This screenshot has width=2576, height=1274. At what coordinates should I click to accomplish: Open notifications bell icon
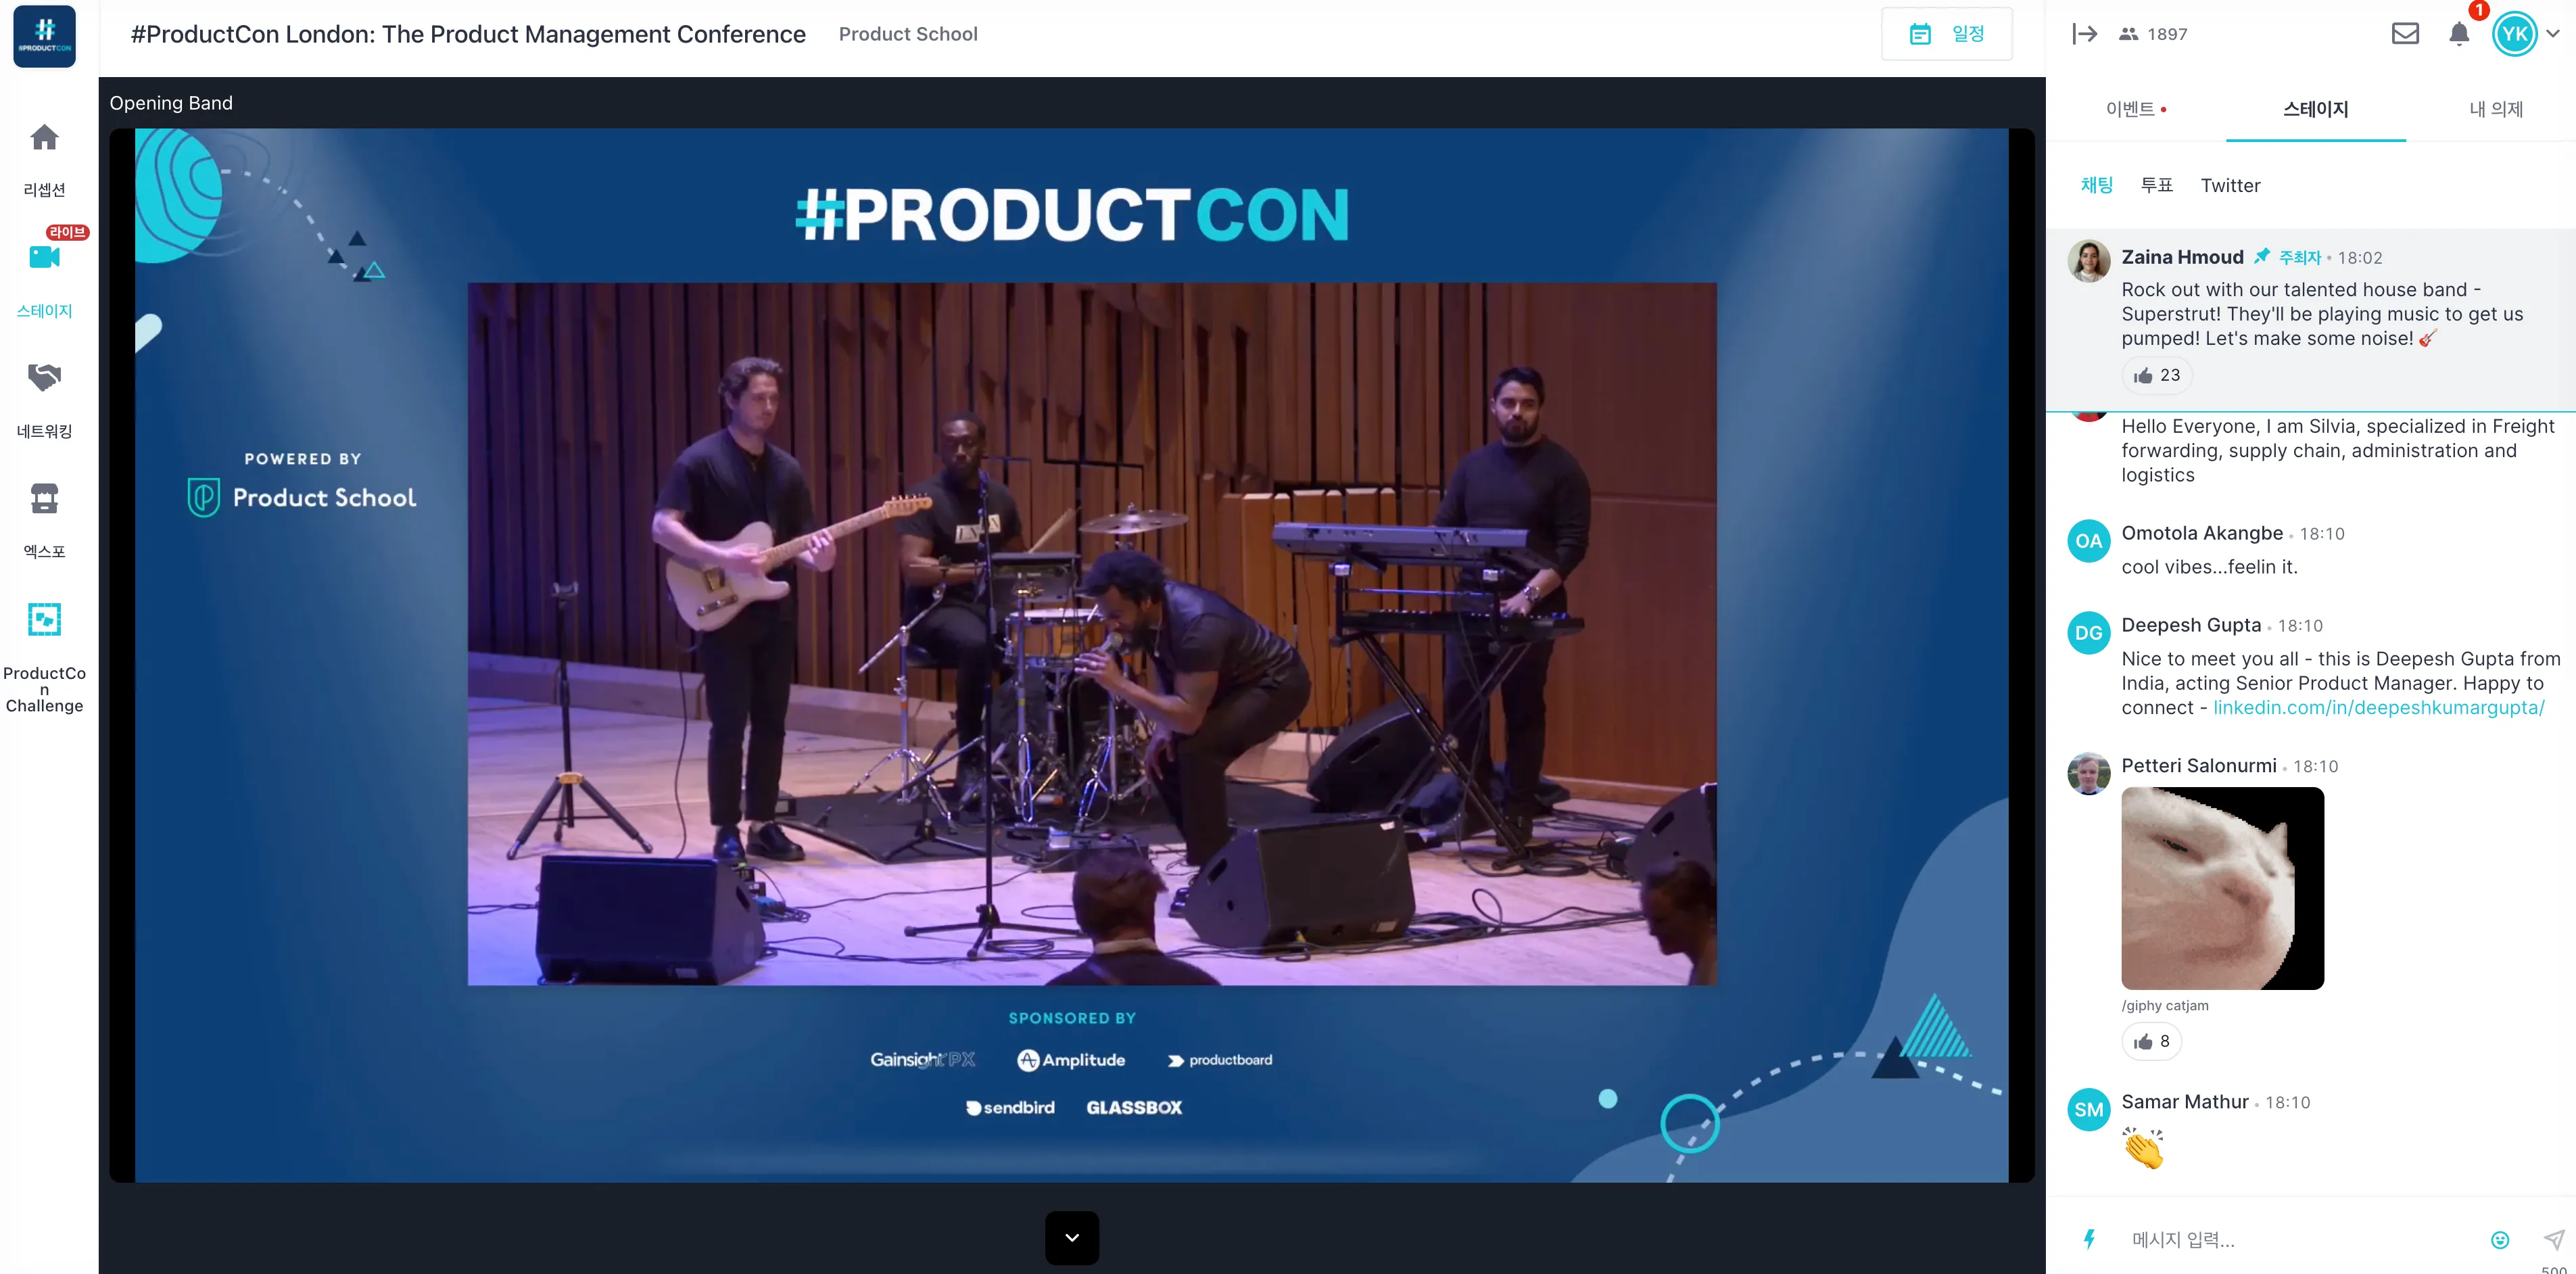click(x=2459, y=34)
